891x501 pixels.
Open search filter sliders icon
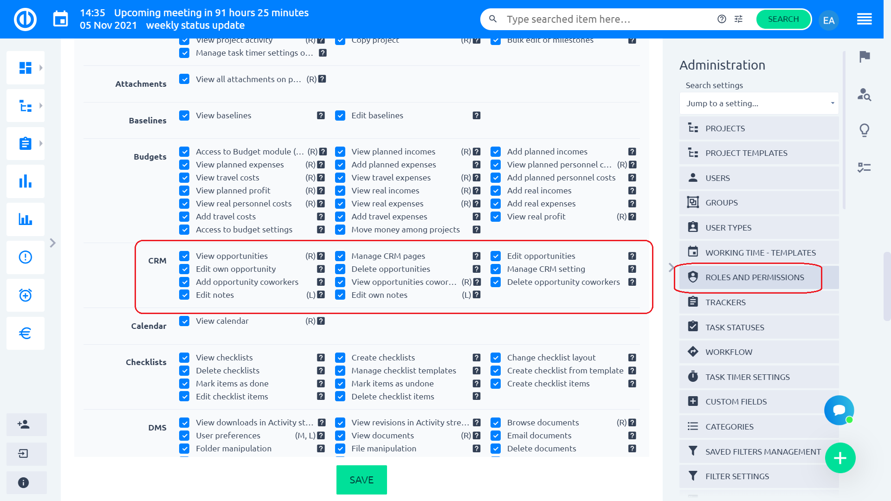(738, 19)
